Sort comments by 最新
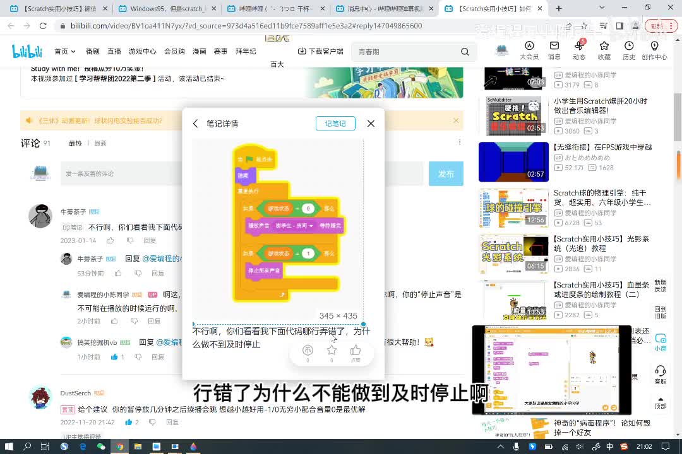The height and width of the screenshot is (454, 682). [100, 143]
